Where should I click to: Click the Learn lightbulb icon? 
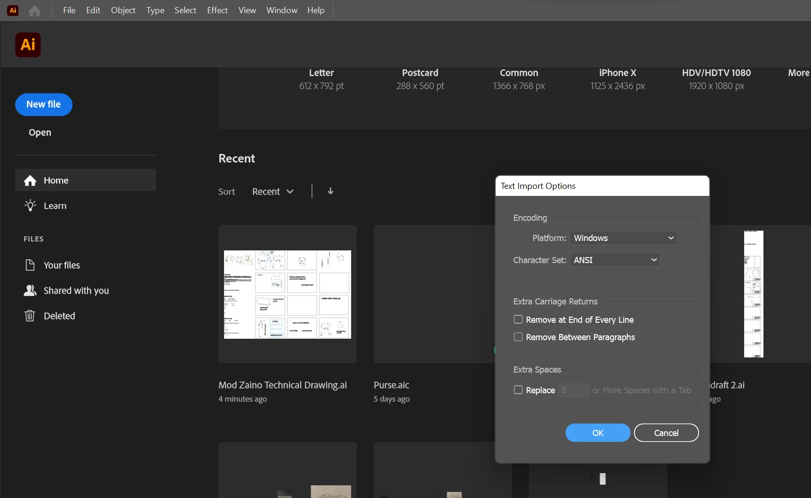coord(30,205)
